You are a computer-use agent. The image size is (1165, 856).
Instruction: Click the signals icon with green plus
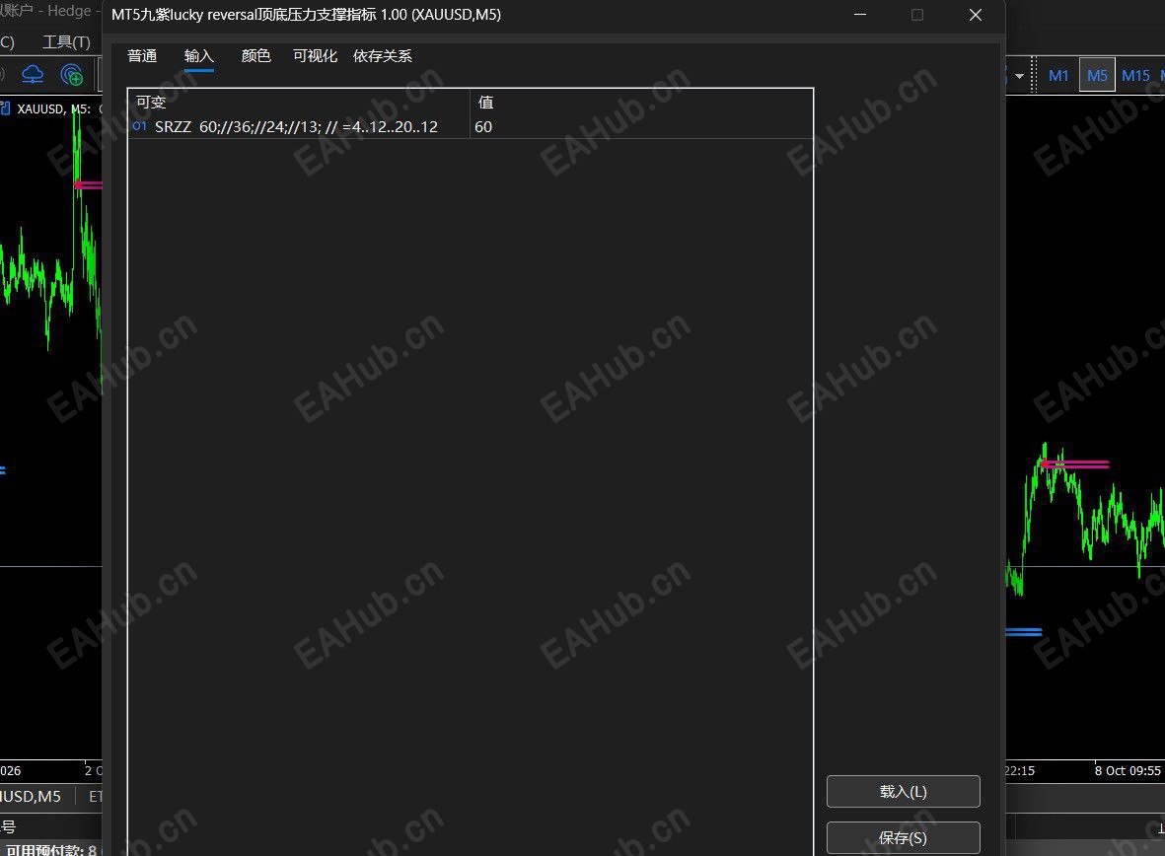click(x=72, y=74)
